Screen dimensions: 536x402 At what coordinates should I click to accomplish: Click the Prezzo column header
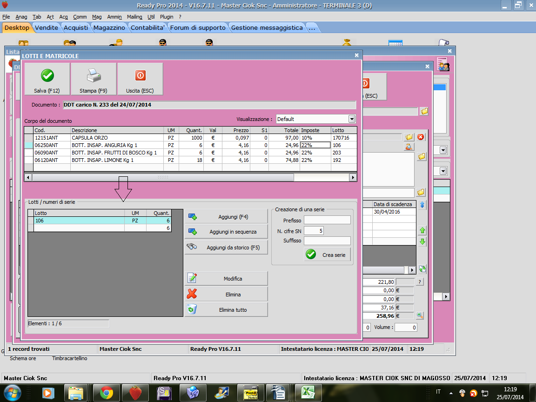pyautogui.click(x=236, y=130)
